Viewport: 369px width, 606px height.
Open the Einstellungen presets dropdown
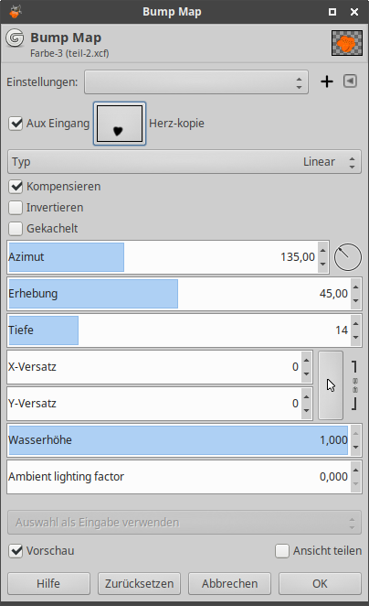point(196,82)
